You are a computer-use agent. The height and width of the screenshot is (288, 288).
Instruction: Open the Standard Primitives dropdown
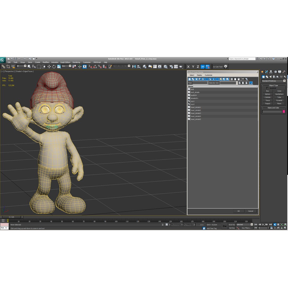(274, 81)
